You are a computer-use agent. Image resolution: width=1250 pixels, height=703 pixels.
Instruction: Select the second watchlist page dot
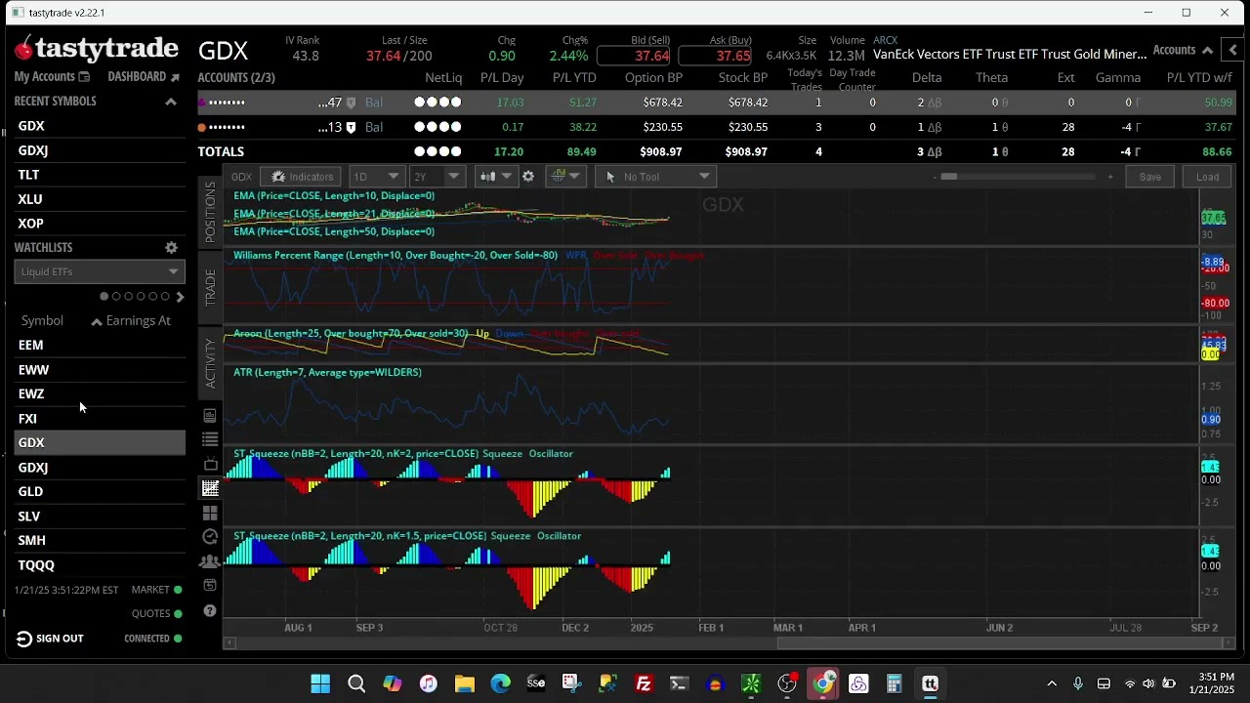116,297
